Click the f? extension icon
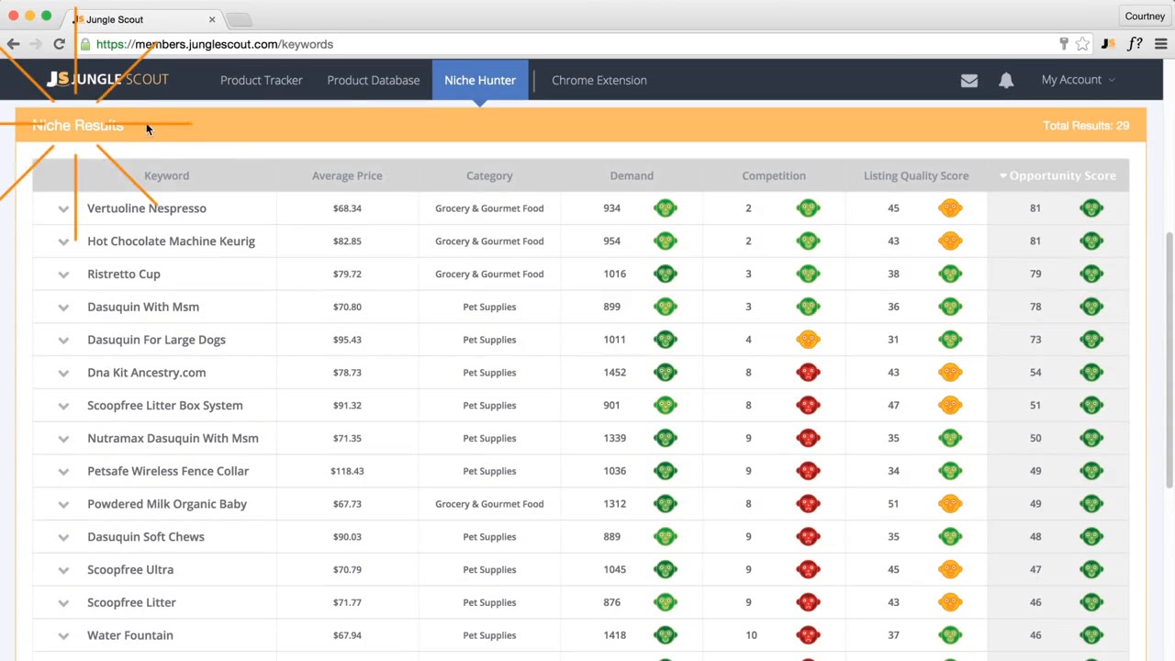Screen dimensions: 1175x661 tap(1136, 44)
